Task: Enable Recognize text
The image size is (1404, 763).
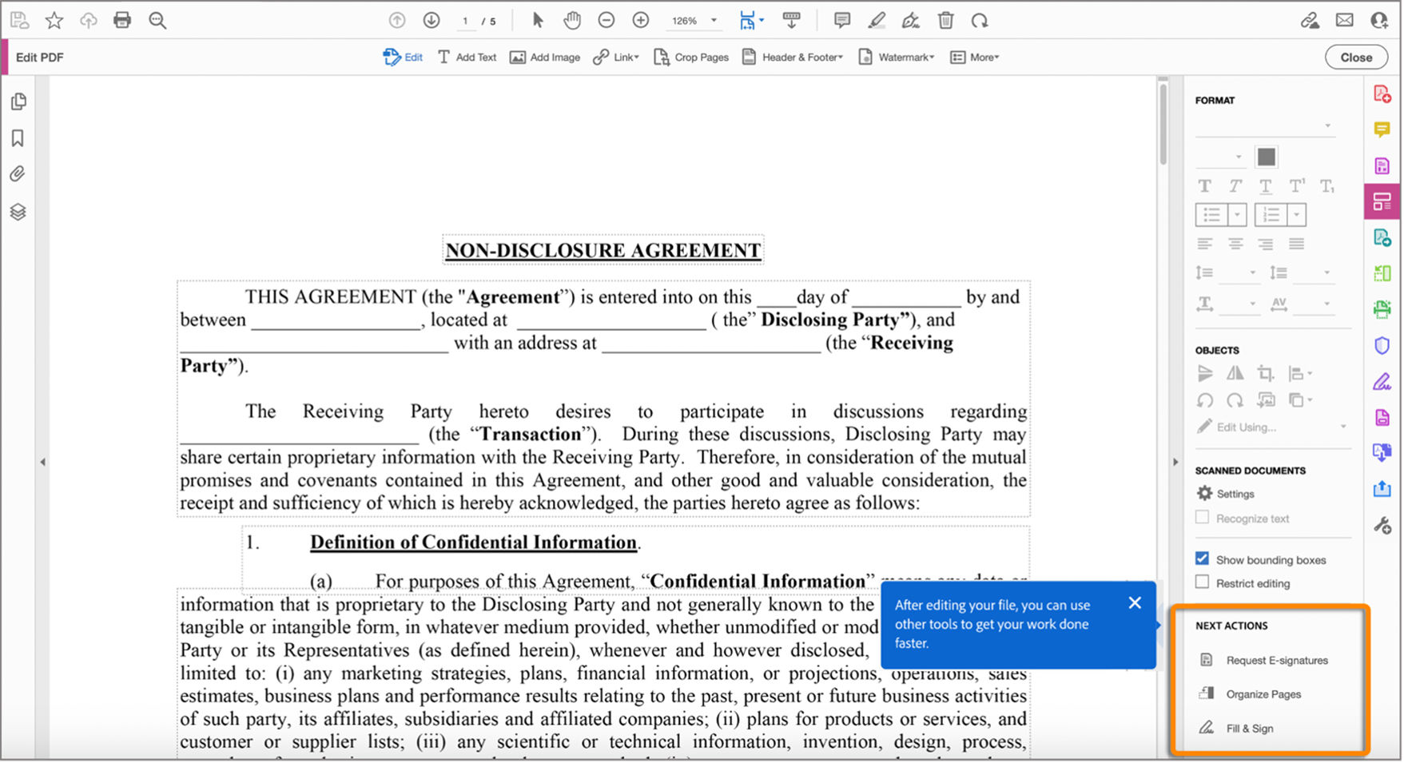Action: point(1203,517)
